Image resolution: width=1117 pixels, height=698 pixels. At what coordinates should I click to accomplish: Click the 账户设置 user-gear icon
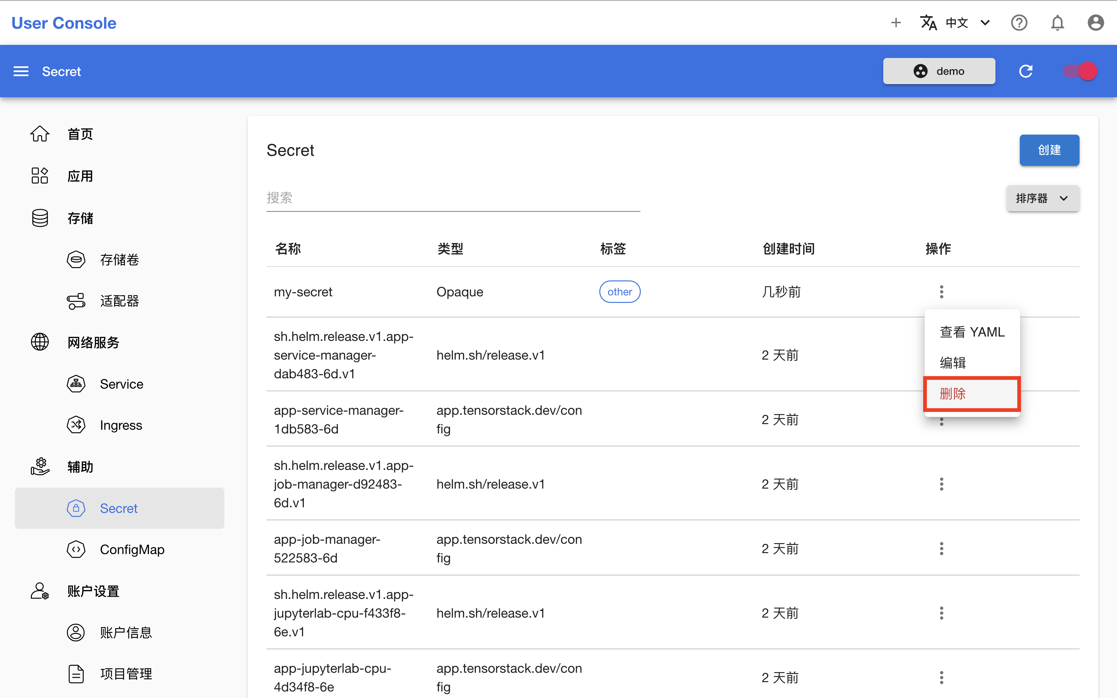coord(40,591)
